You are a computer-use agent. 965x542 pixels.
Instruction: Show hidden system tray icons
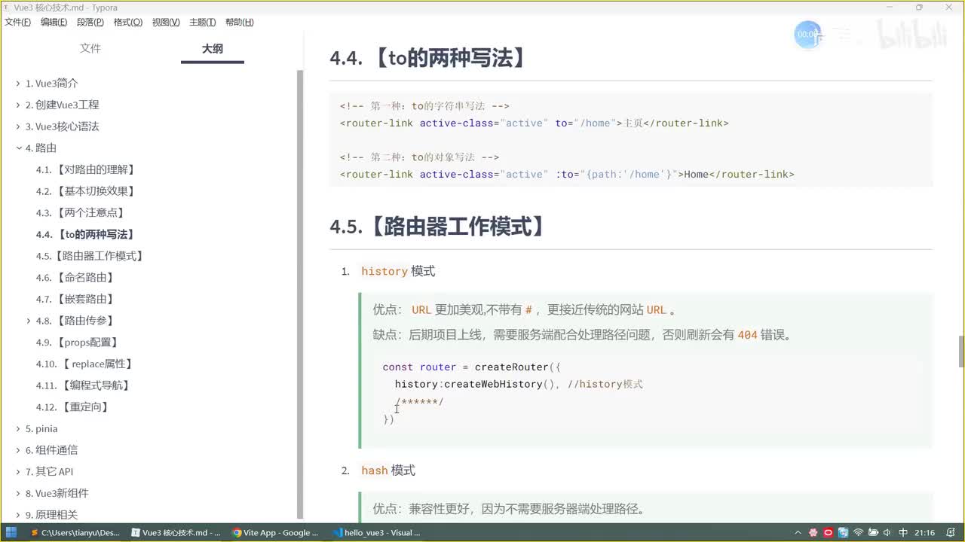[x=798, y=533]
